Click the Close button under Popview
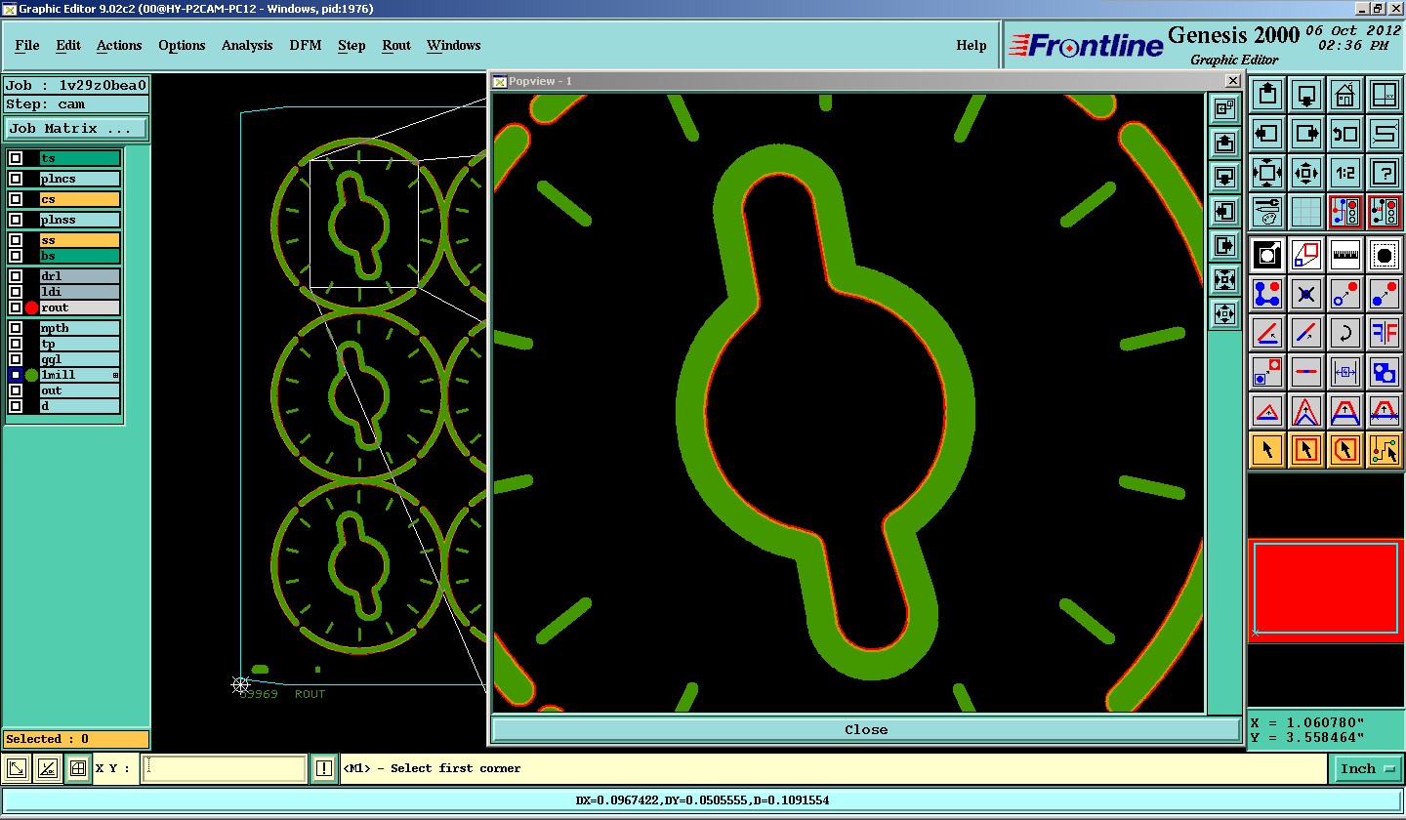This screenshot has width=1406, height=820. click(866, 729)
